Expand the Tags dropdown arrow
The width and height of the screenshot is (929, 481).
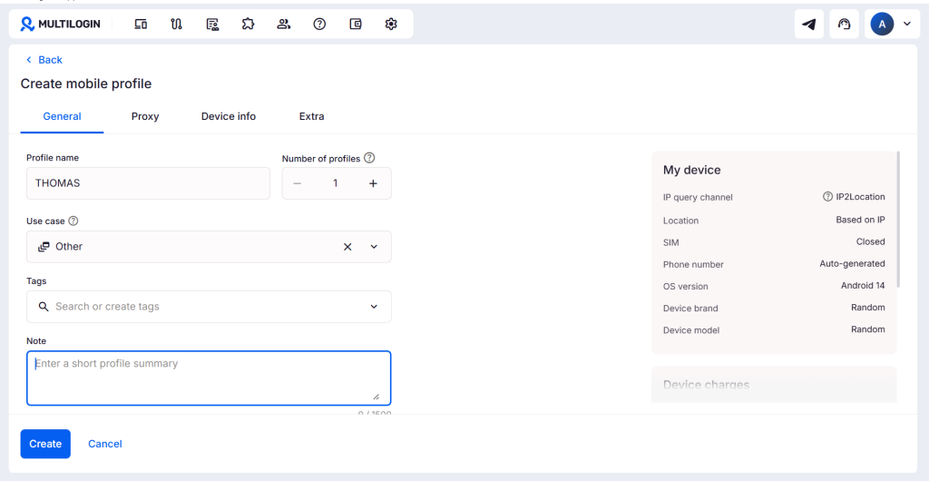coord(374,307)
